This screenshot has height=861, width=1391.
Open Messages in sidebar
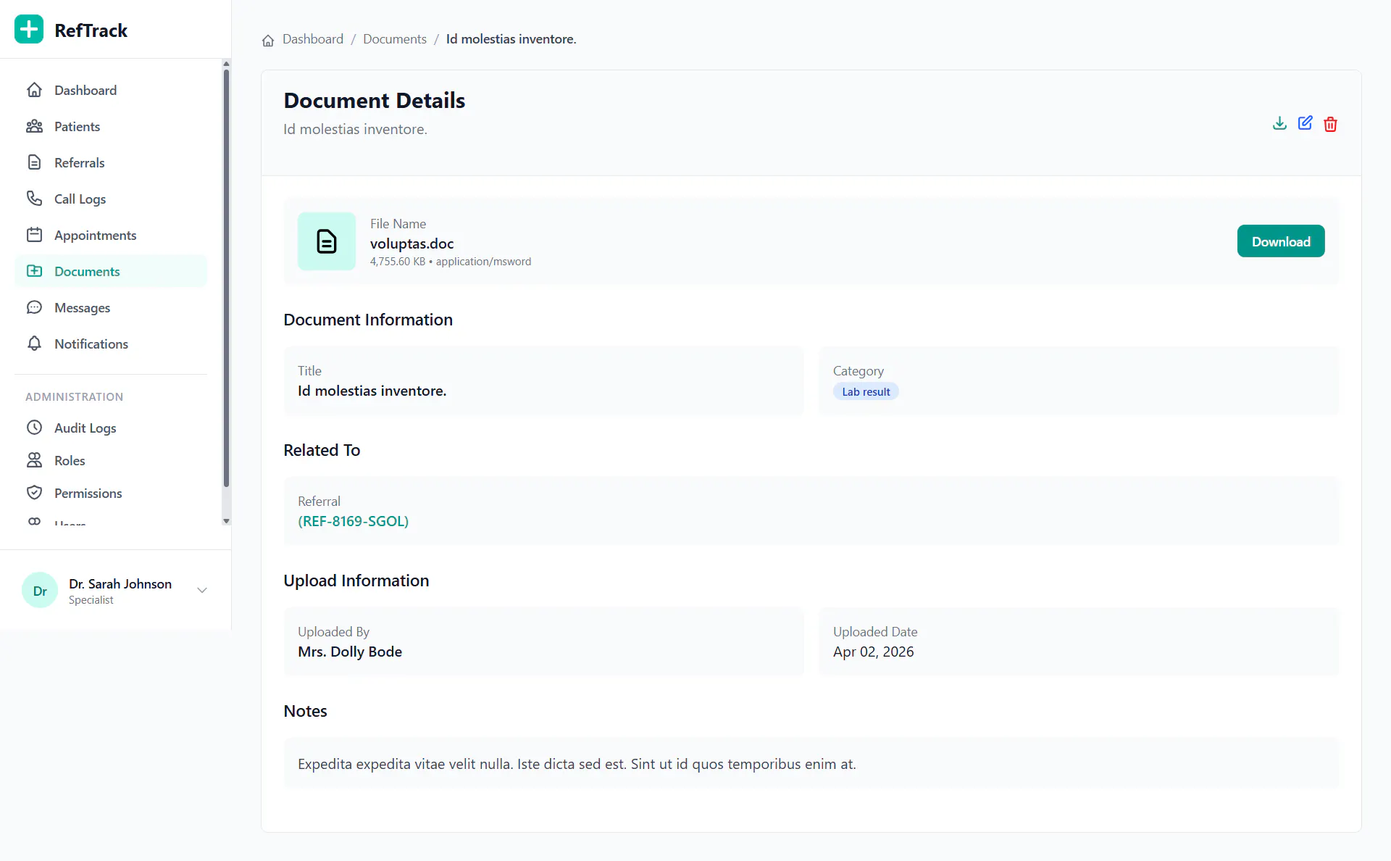(x=111, y=307)
